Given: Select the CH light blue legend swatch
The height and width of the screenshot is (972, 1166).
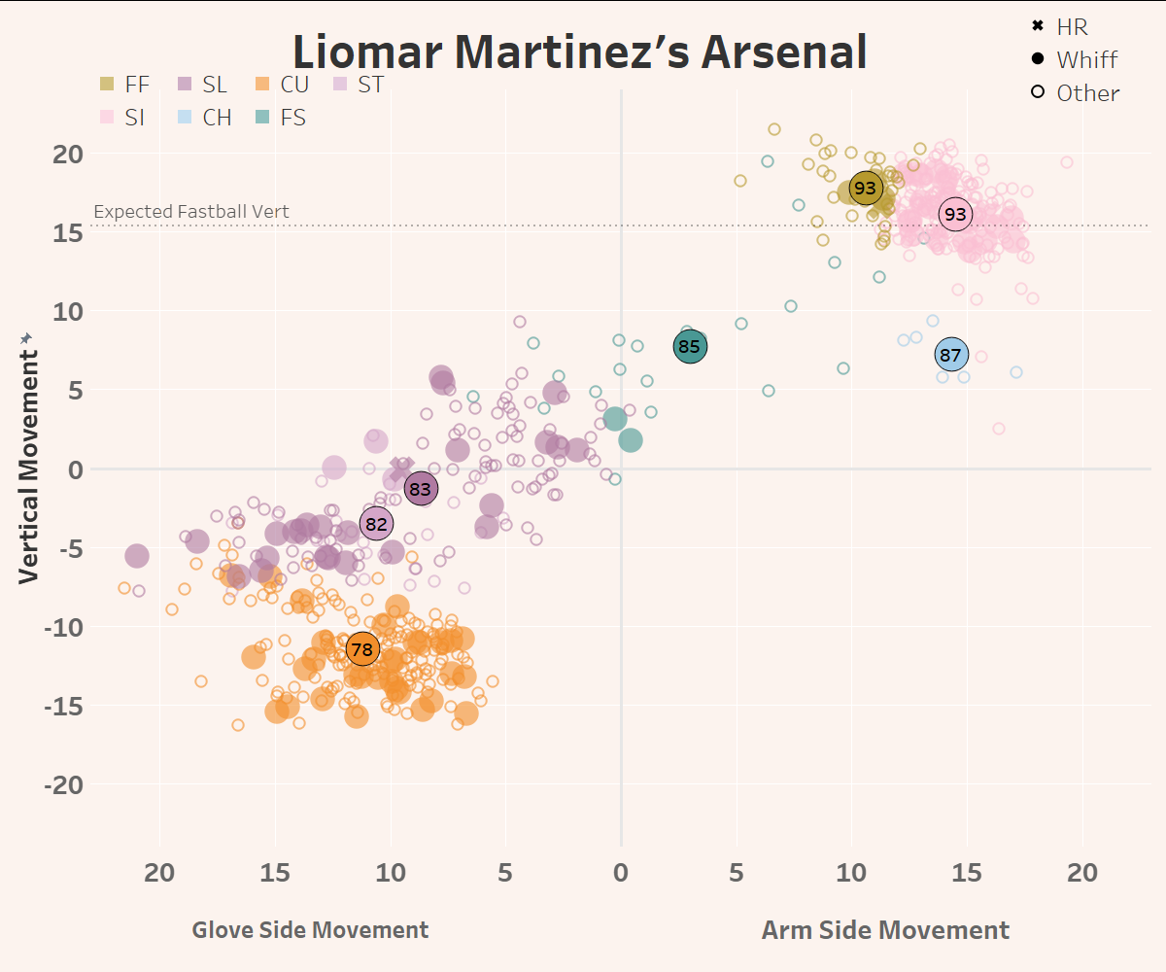Looking at the screenshot, I should [184, 118].
